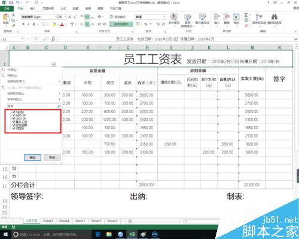Click the AutoSum sigma icon

click(246, 15)
